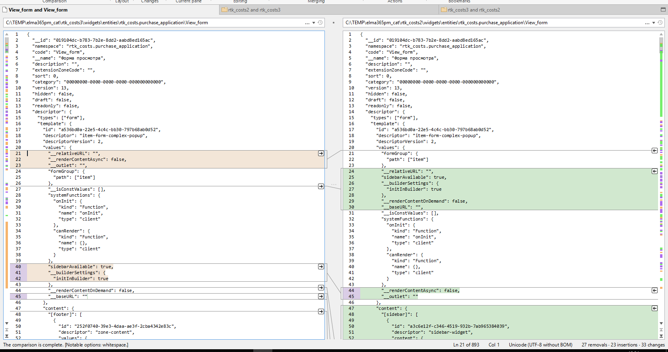Open history for the right file path
The height and width of the screenshot is (352, 668).
660,23
